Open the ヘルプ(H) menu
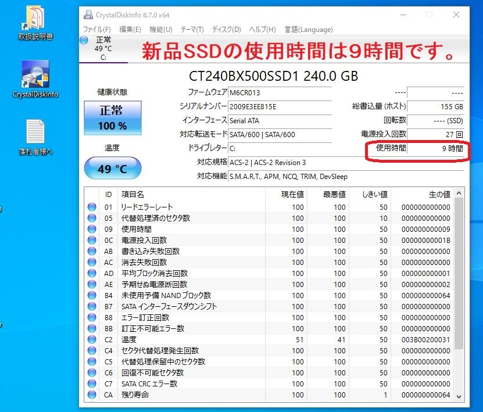The width and height of the screenshot is (483, 412). 262,28
